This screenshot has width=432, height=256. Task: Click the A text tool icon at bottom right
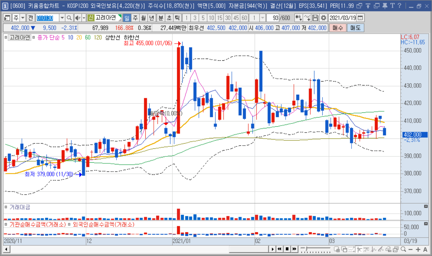[x=425, y=249]
